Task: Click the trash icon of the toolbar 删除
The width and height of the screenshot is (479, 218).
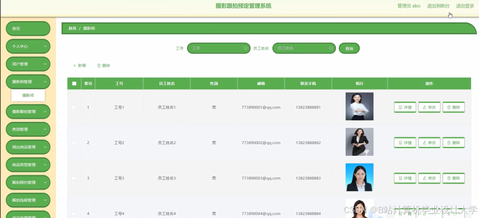Action: [x=99, y=66]
